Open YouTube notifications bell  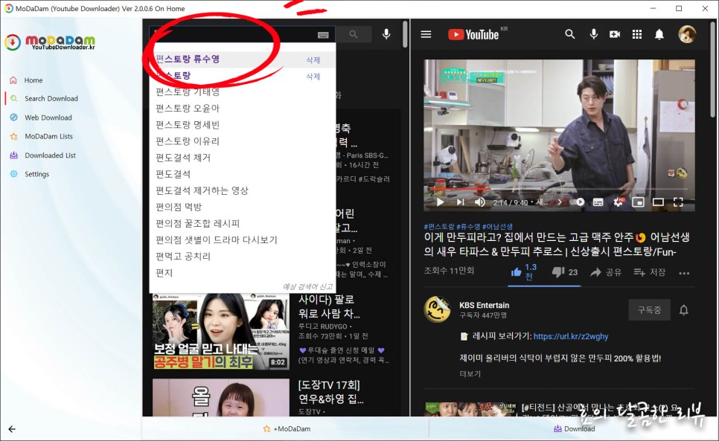point(659,33)
